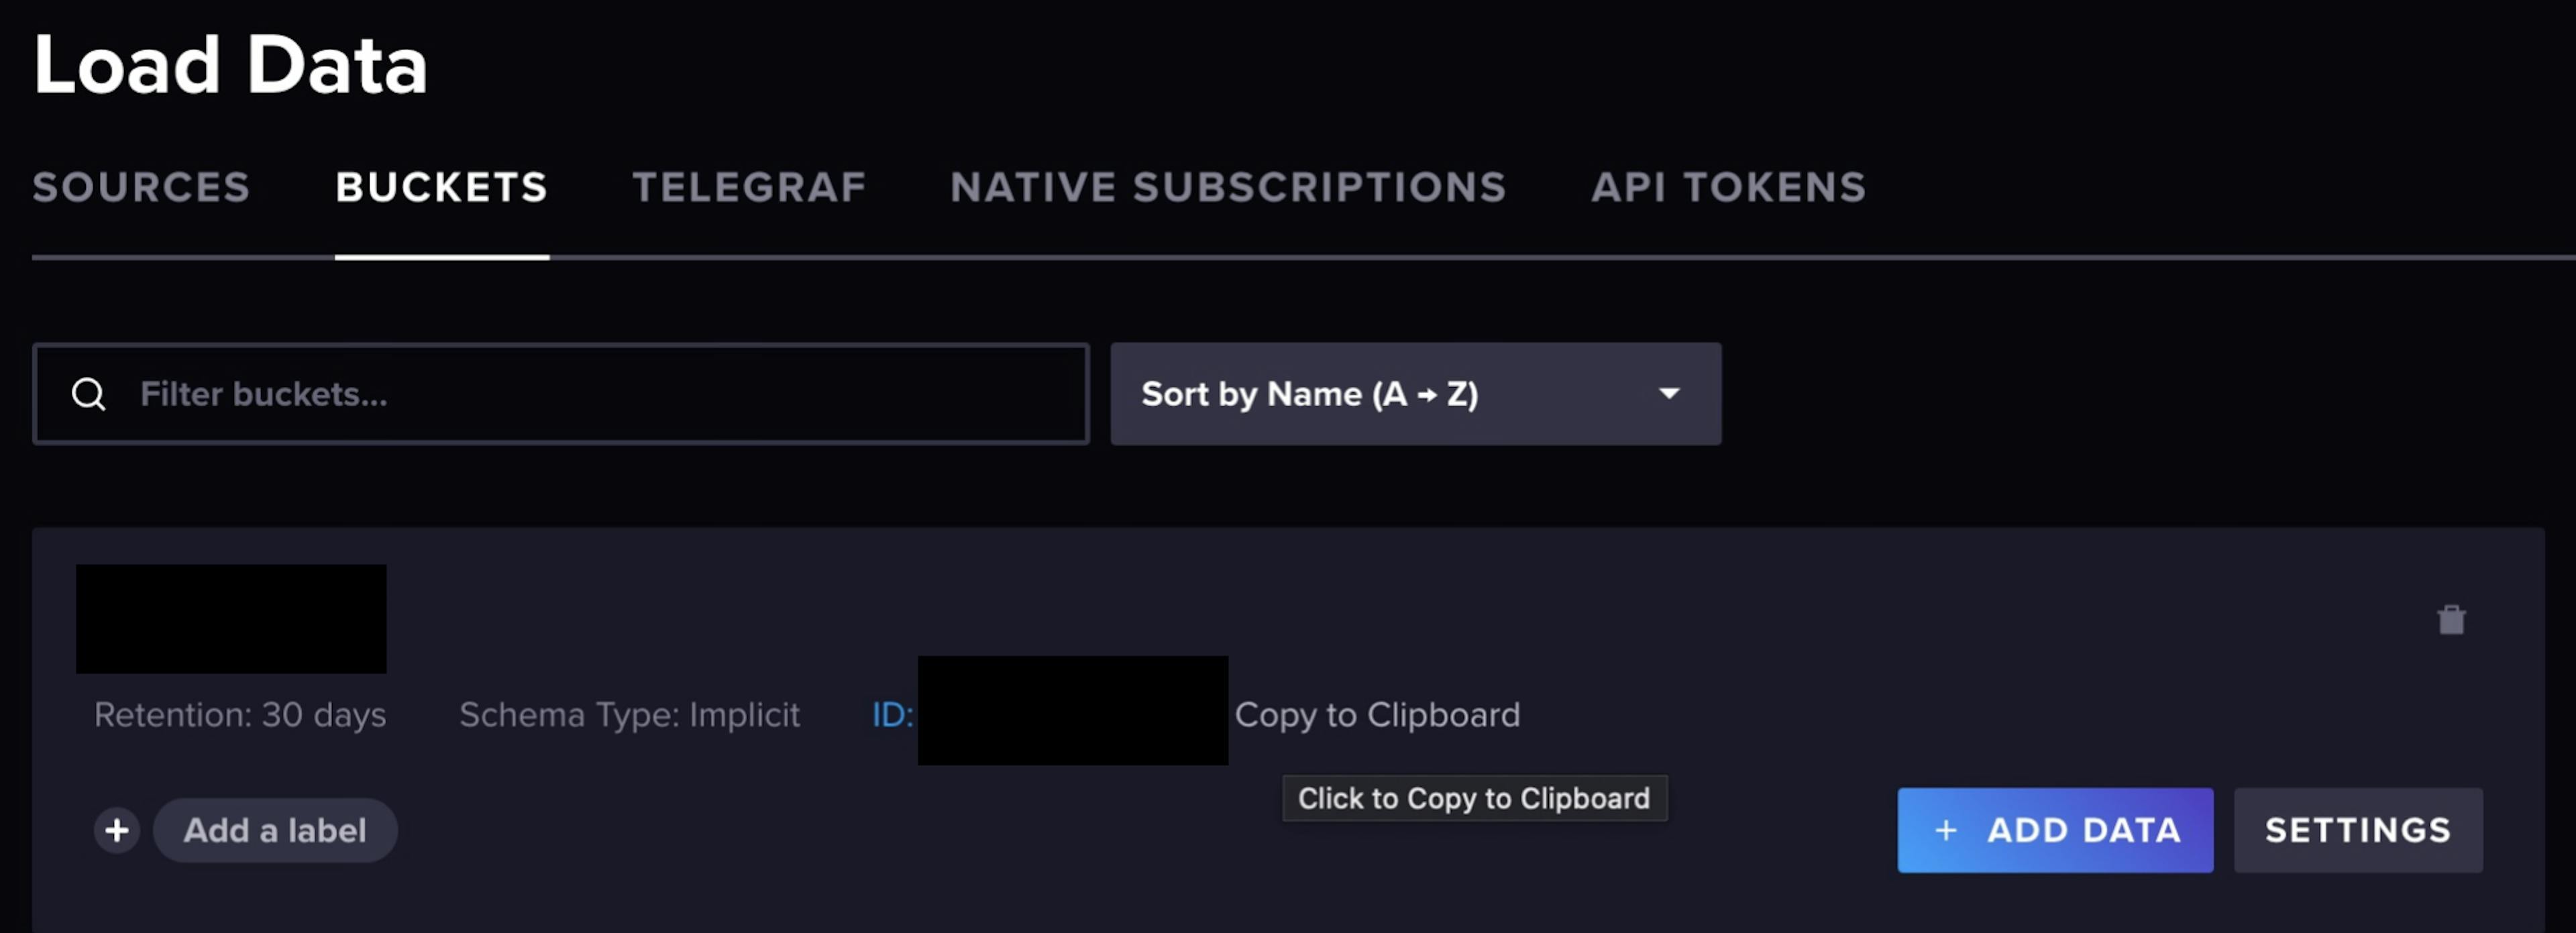2576x933 pixels.
Task: Click the magnifier icon in bucket filter
Action: pyautogui.click(x=89, y=394)
